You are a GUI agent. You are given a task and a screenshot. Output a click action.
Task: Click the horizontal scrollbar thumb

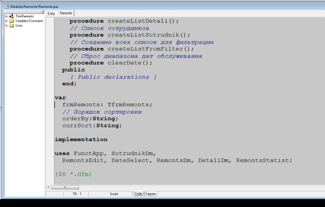pos(65,187)
